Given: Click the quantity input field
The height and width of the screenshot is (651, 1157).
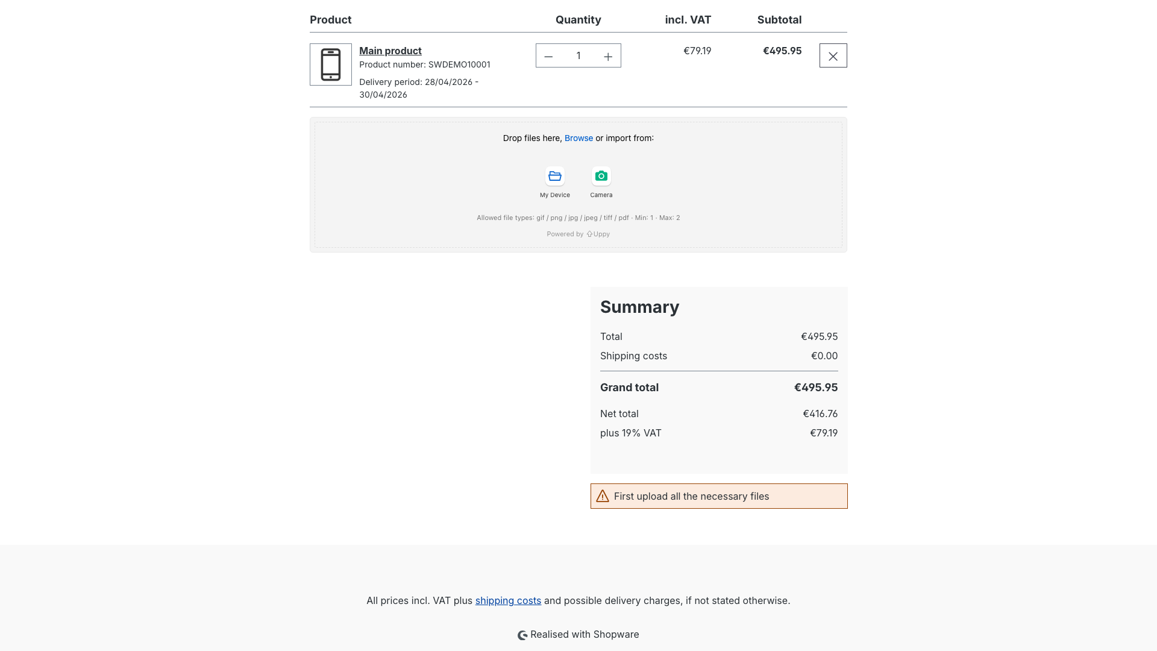Looking at the screenshot, I should coord(578,56).
